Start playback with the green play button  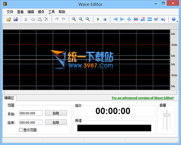pos(98,19)
